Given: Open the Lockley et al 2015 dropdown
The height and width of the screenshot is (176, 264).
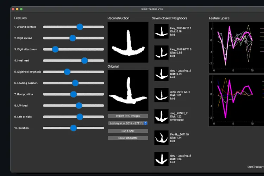Looking at the screenshot, I should 128,123.
